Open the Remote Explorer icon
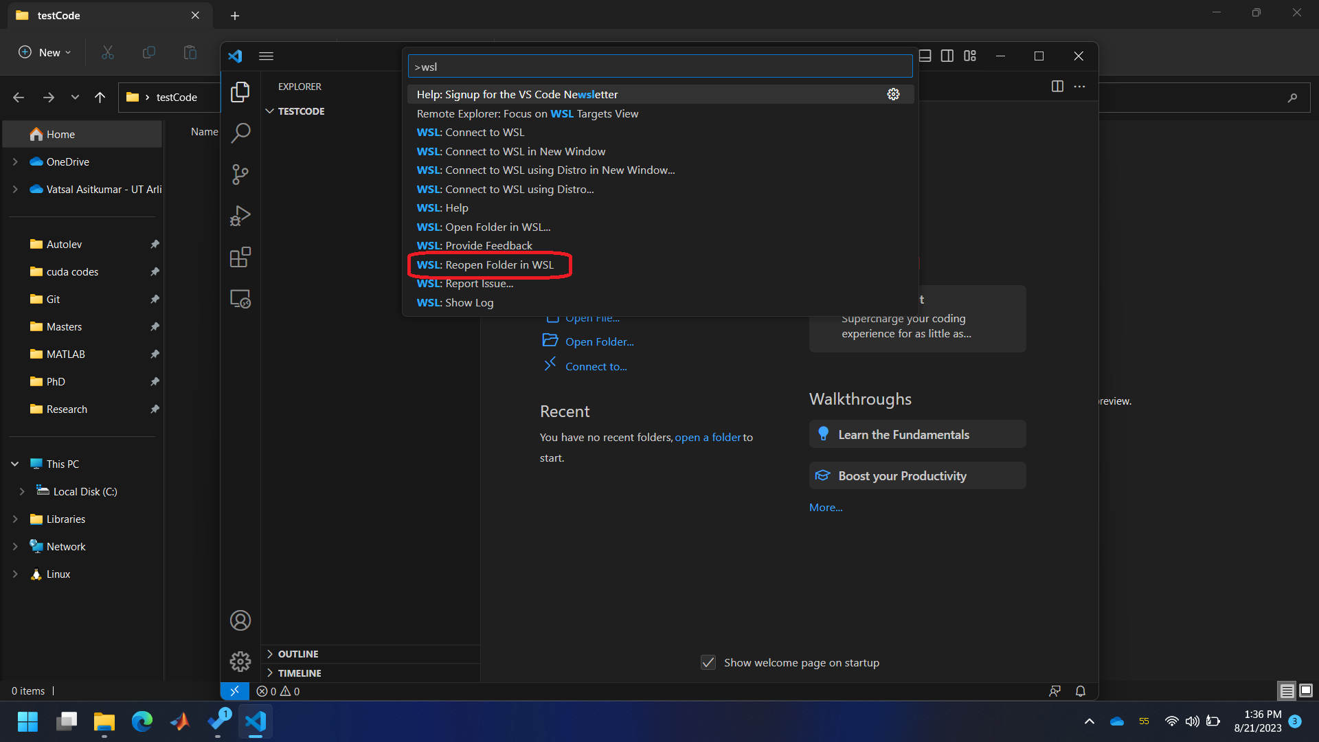Viewport: 1319px width, 742px height. [240, 299]
